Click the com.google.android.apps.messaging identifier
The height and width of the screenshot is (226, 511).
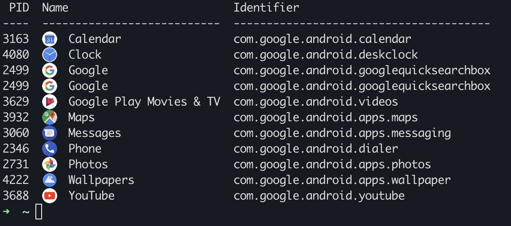[x=342, y=133]
